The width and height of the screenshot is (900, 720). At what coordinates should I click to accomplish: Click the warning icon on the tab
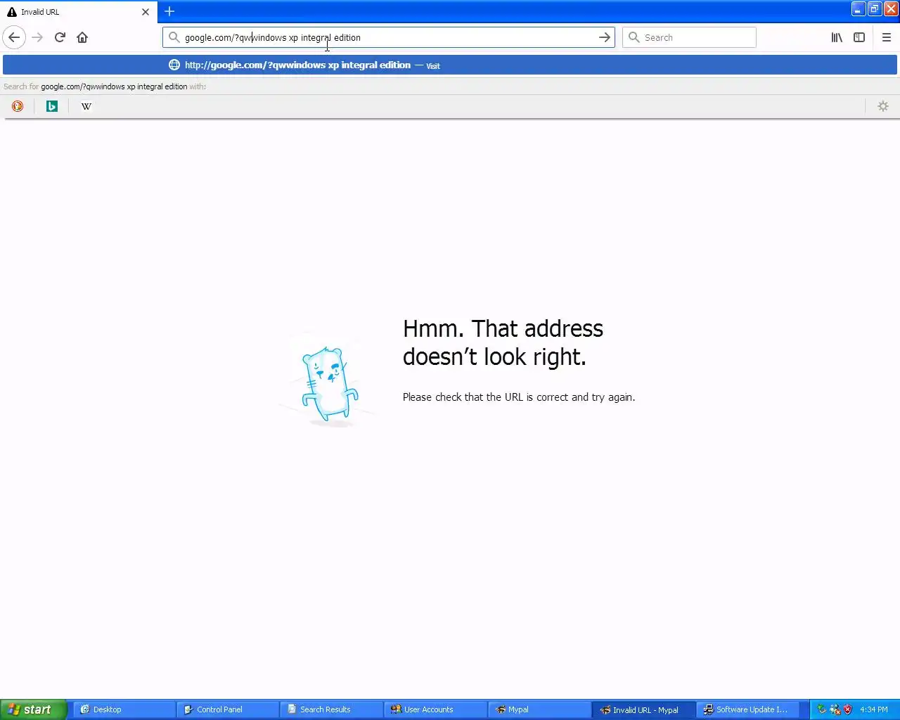[x=12, y=12]
